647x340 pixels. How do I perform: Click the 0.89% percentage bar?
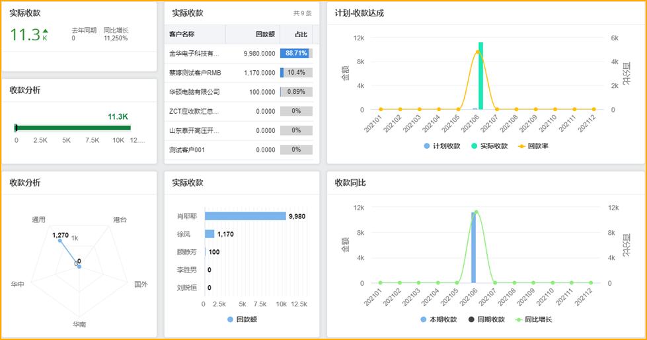click(x=296, y=92)
